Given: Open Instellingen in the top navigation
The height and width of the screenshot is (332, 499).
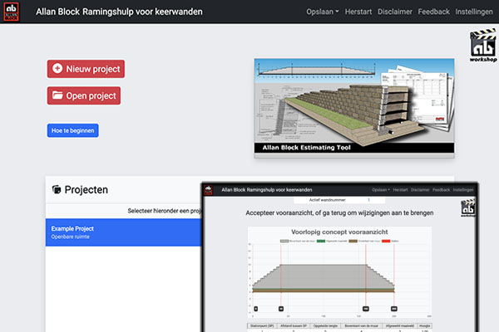Looking at the screenshot, I should point(474,12).
